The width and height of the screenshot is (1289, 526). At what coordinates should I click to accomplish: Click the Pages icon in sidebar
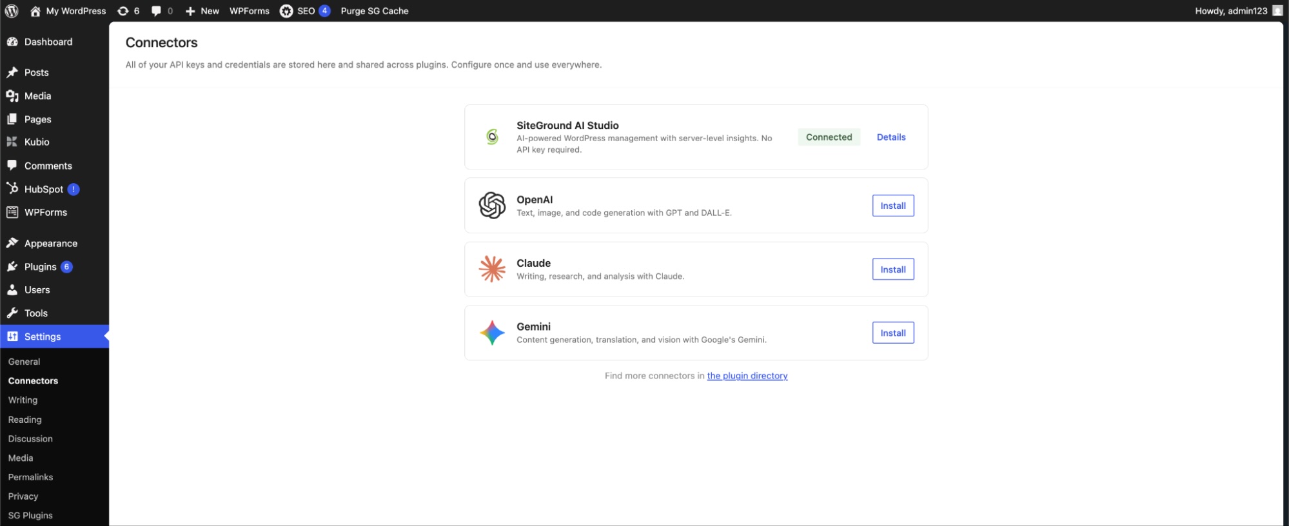[x=12, y=119]
